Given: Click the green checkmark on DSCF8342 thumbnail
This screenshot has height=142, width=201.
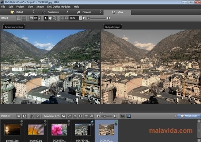Looking at the screenshot, I should pos(116,122).
